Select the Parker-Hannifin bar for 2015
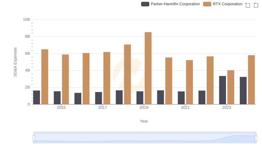Screen dimensions: 262x151 (57, 98)
